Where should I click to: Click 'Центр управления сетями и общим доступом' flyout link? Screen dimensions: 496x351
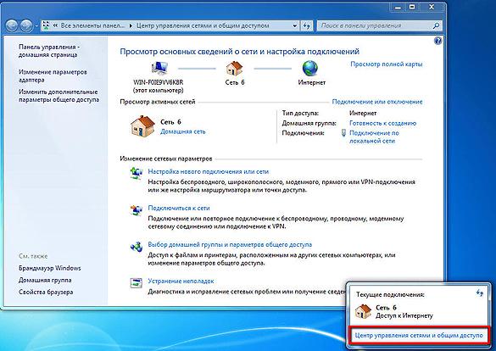tap(419, 335)
